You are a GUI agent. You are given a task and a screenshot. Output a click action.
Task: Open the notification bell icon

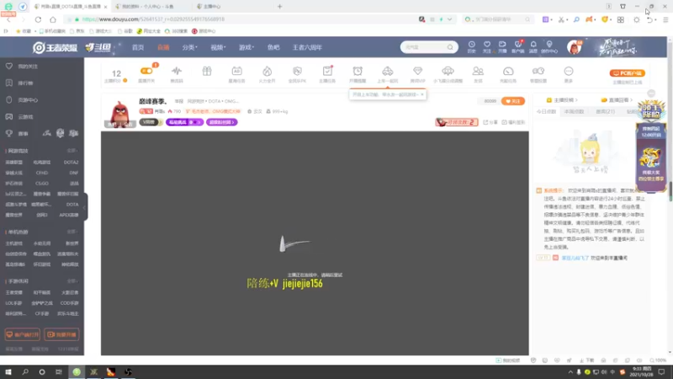coord(533,45)
